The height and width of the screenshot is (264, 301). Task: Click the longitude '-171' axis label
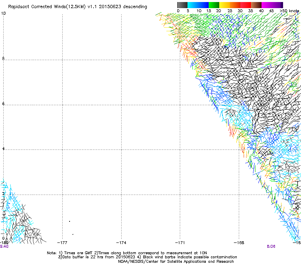click(180, 243)
